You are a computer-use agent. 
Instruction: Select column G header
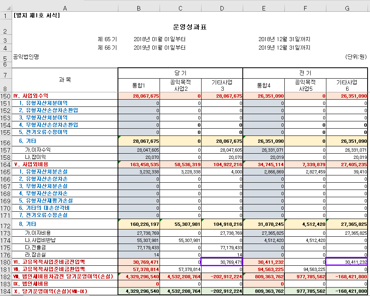tap(347, 8)
